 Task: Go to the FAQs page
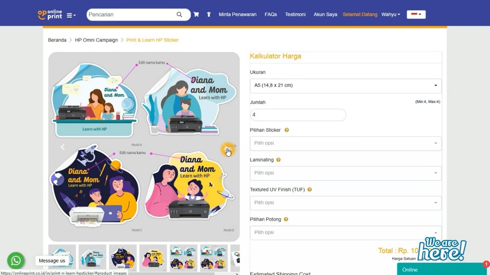coord(271,15)
